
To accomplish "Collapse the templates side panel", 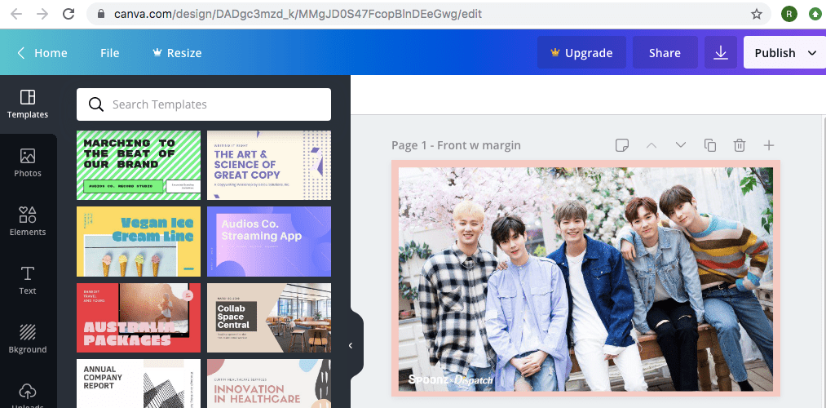I will 351,345.
